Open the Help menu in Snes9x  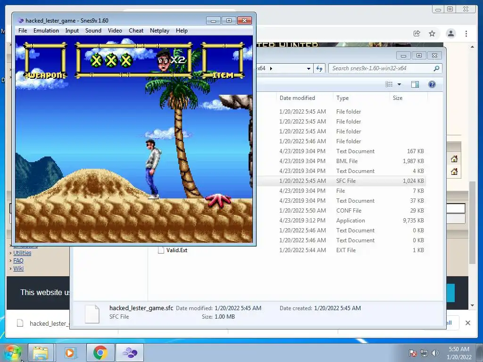(182, 31)
